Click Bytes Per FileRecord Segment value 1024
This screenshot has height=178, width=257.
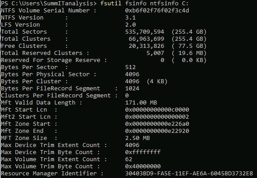pos(132,89)
